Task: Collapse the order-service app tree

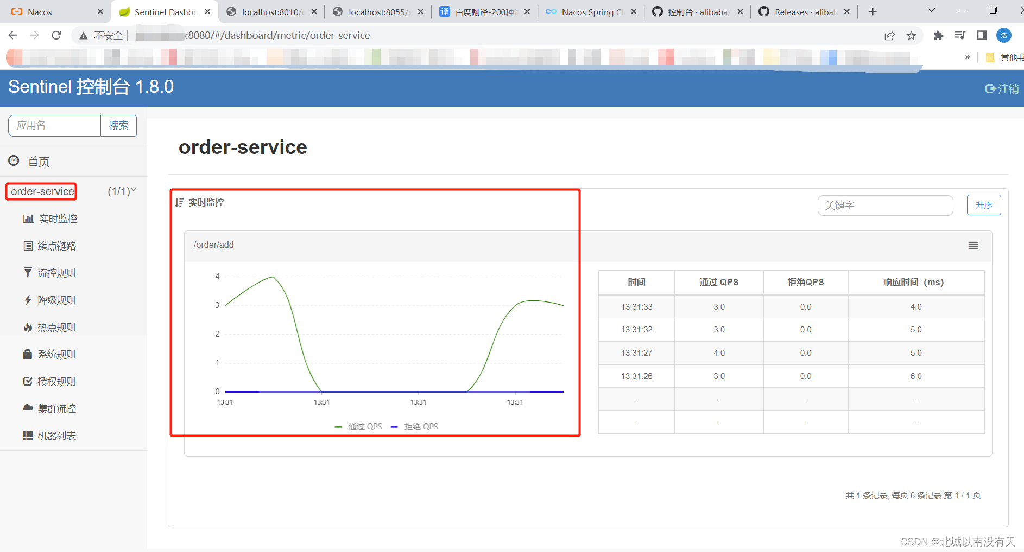Action: (134, 190)
